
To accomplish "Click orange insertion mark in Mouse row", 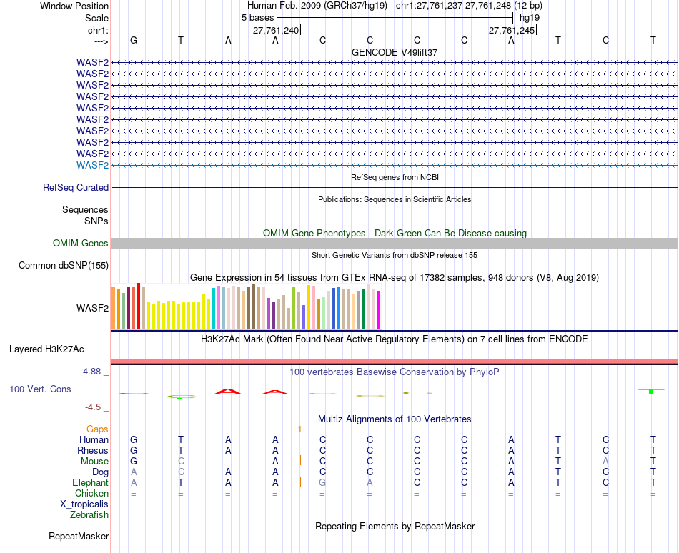I will (300, 460).
